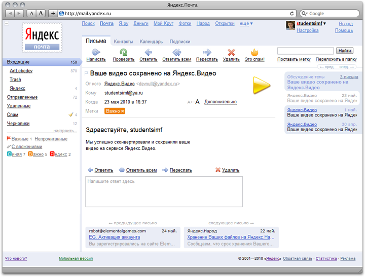Click the large yellow arrow beside the subject
The width and height of the screenshot is (365, 278).
click(x=262, y=85)
